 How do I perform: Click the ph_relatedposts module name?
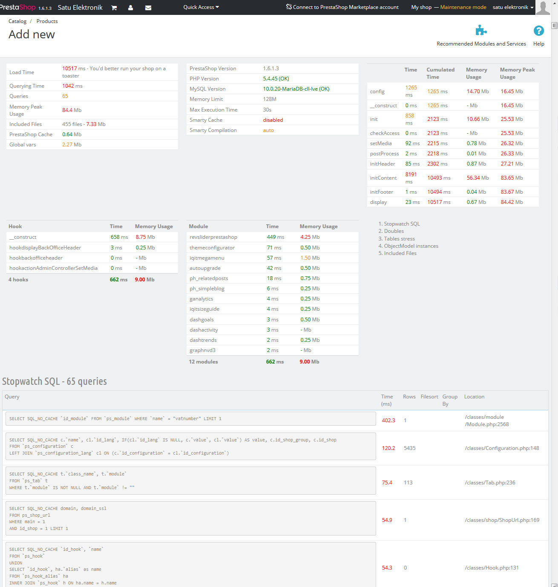(x=209, y=278)
